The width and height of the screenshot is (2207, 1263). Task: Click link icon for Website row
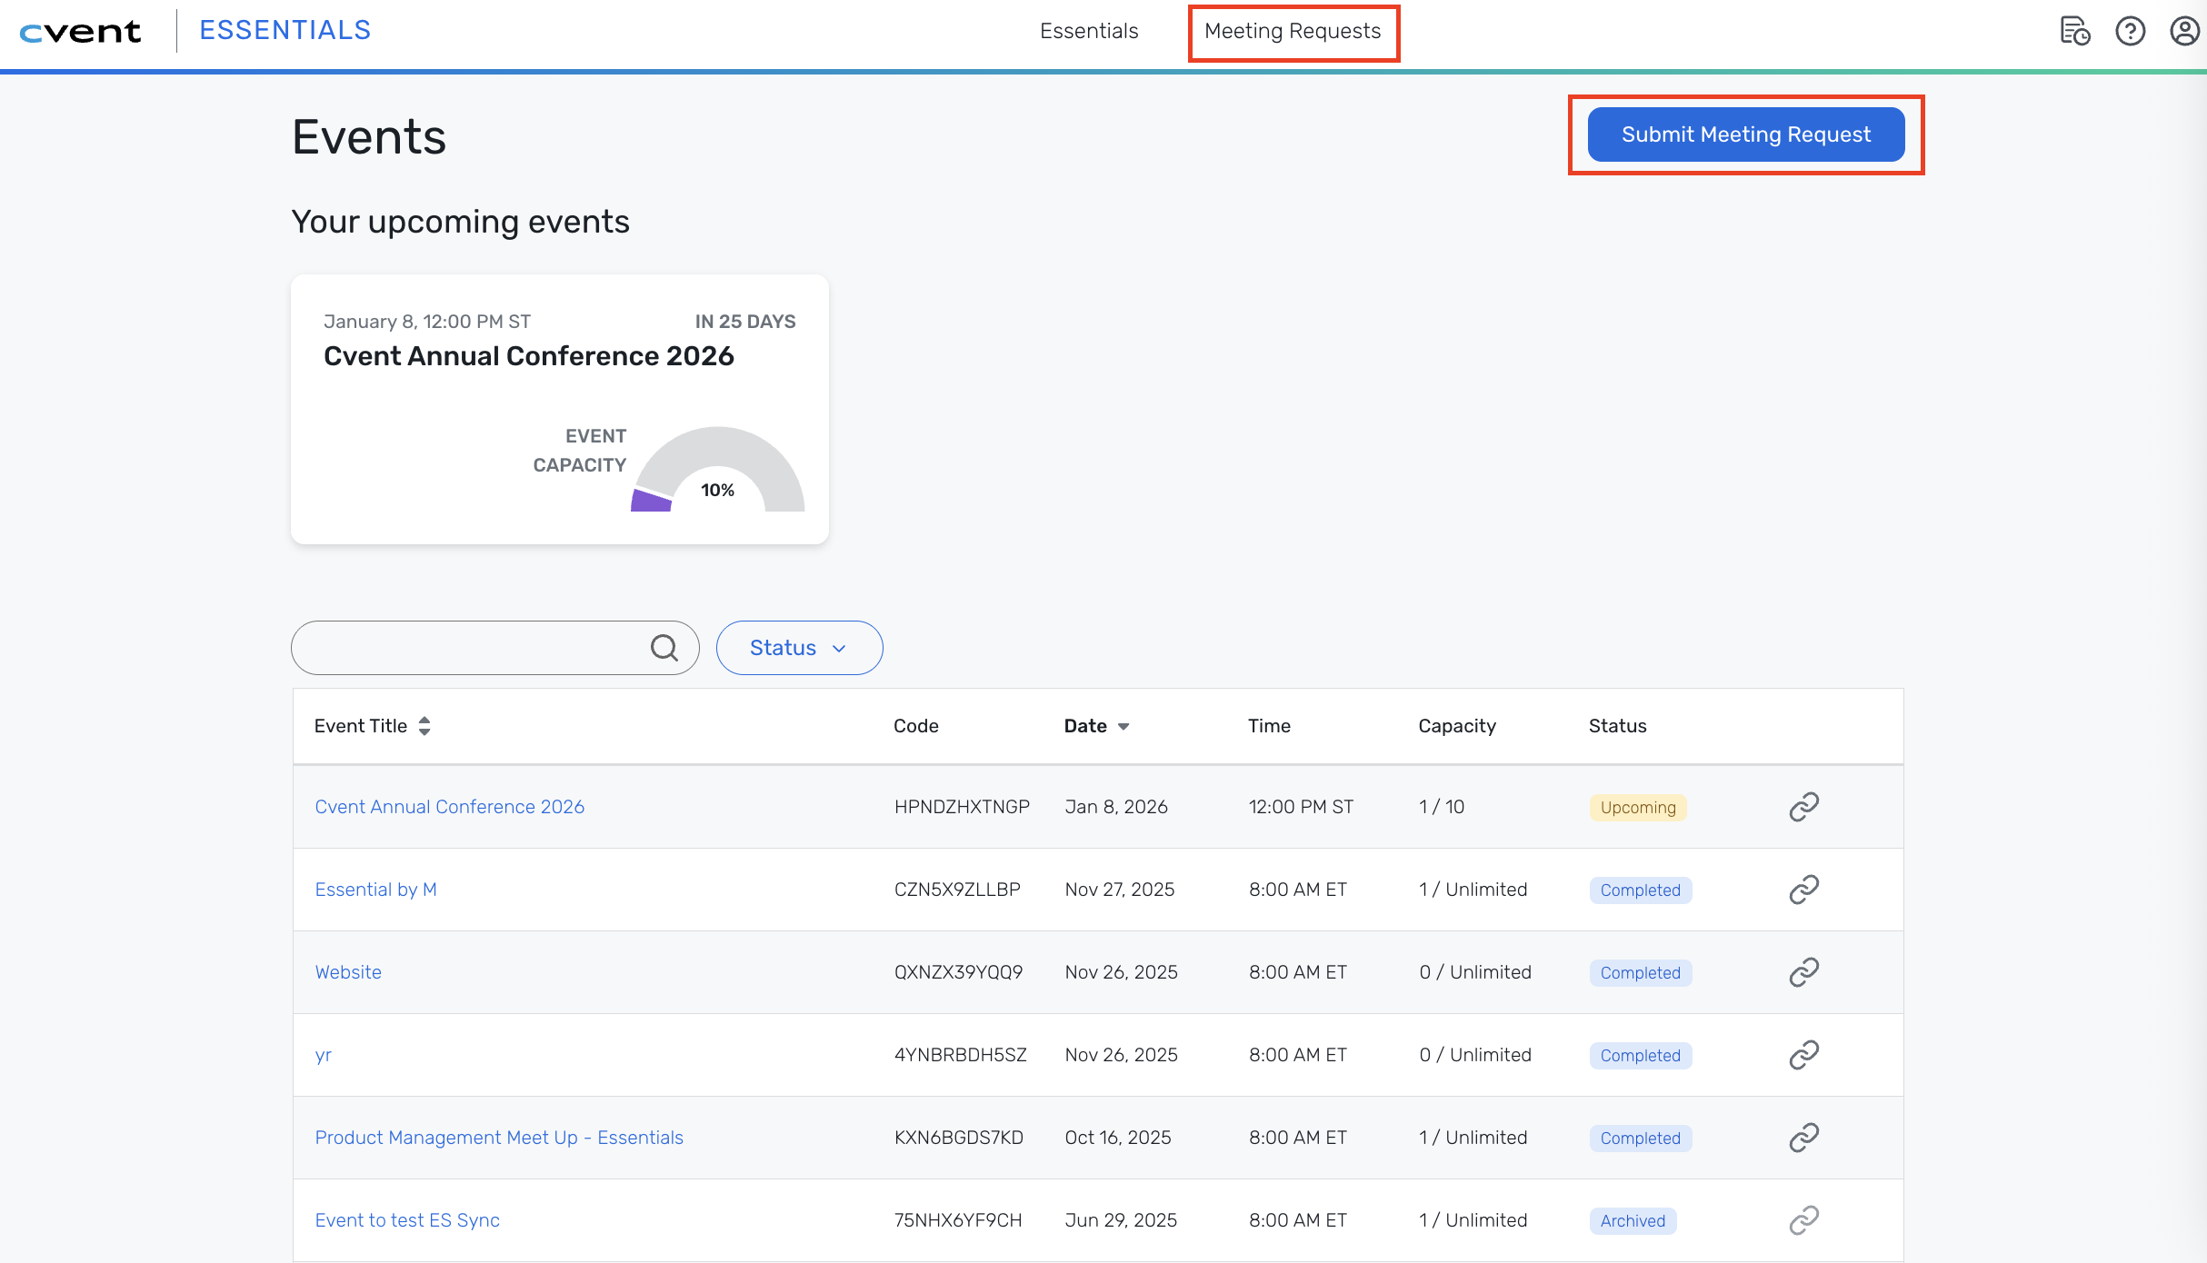click(x=1803, y=972)
